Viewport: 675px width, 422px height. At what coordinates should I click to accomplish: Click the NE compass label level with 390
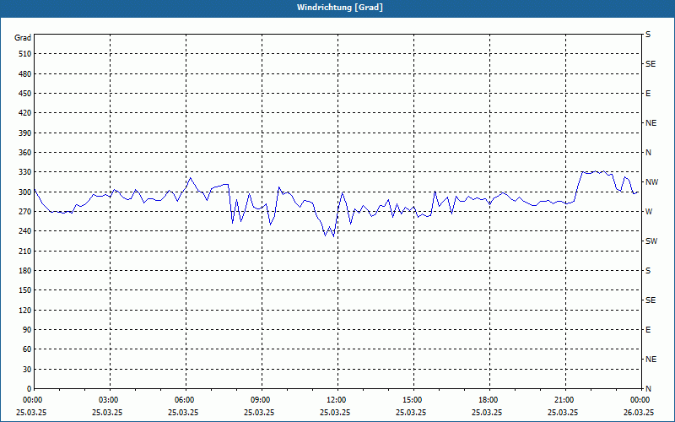point(651,123)
